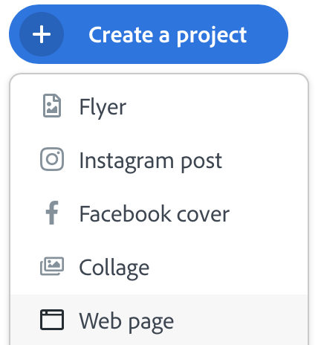The width and height of the screenshot is (321, 345).
Task: Click the Web page text label
Action: (x=126, y=322)
